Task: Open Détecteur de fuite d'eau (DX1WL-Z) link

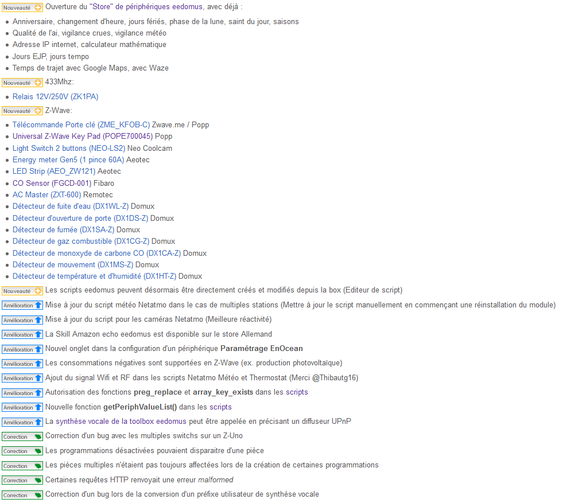Action: tap(71, 206)
